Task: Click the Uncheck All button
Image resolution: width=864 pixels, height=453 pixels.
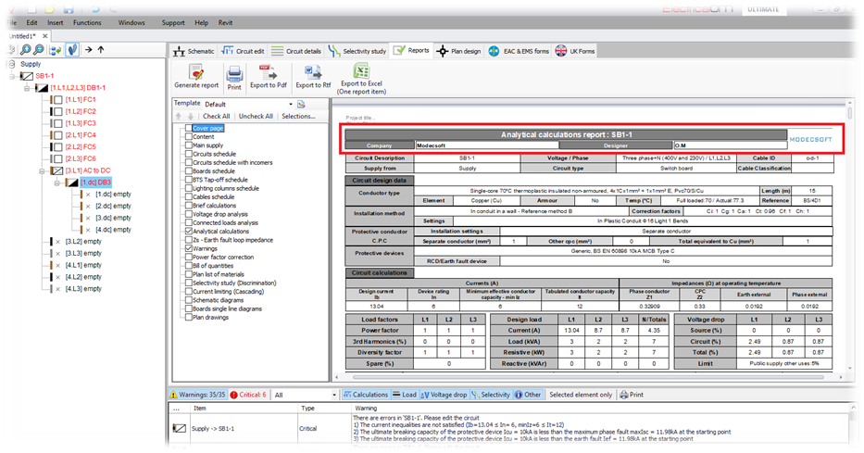Action: tap(256, 117)
